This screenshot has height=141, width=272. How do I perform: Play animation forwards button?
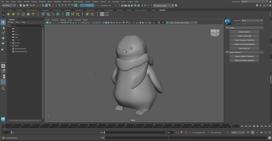coord(258,126)
